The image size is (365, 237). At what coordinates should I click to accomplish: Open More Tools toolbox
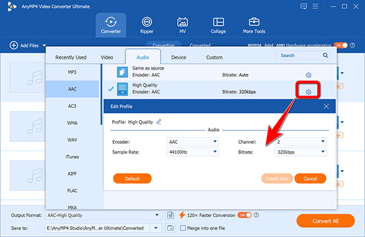254,25
